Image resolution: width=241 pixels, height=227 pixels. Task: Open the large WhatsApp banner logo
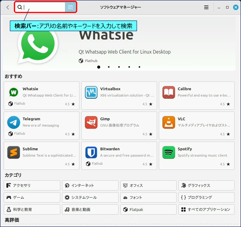[x=38, y=46]
